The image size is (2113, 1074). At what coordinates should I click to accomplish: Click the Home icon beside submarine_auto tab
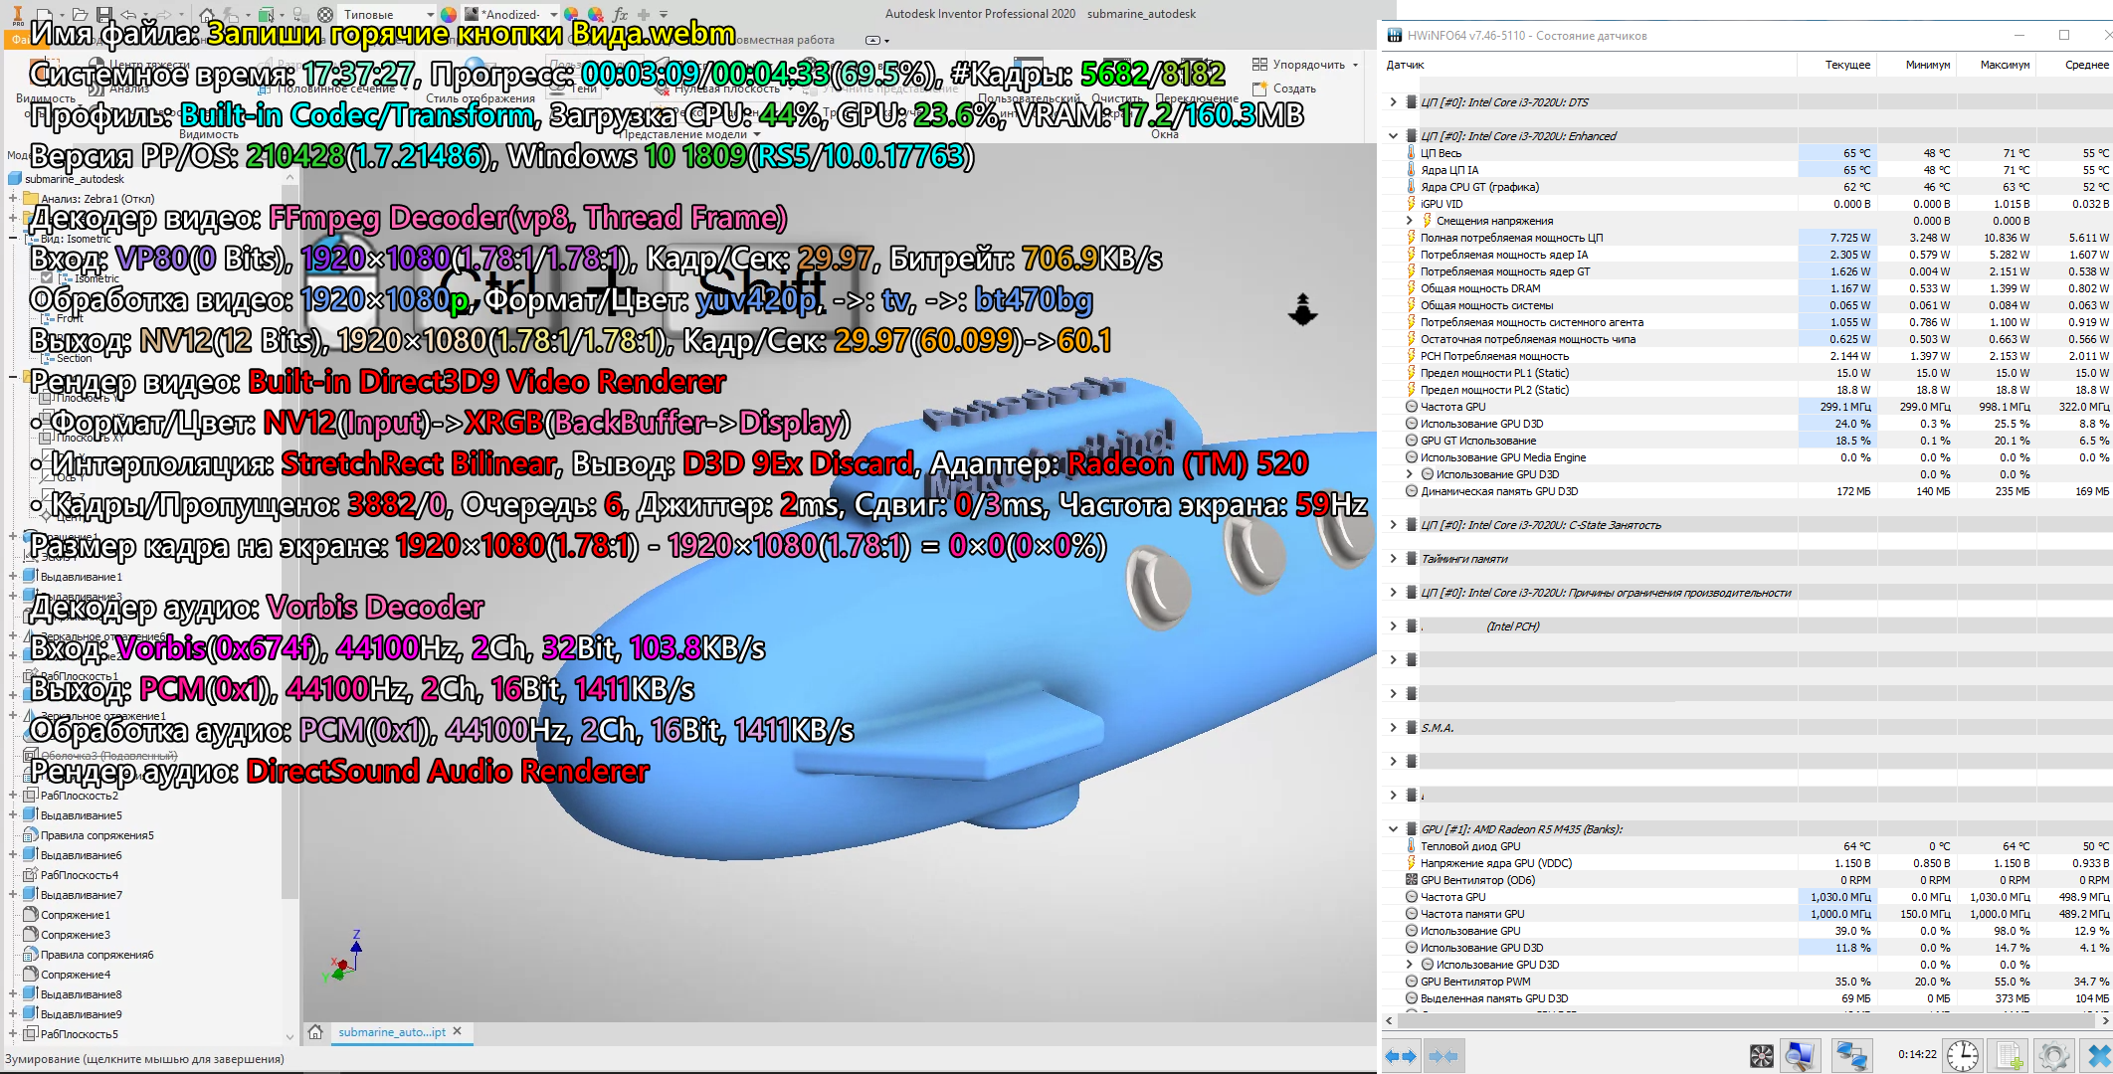(x=315, y=1032)
